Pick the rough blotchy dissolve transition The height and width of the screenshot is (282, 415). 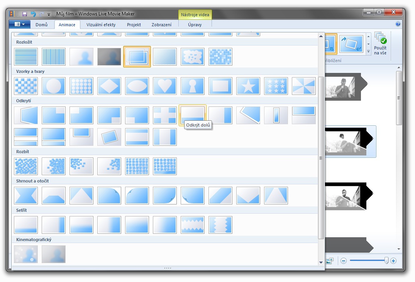pos(192,57)
